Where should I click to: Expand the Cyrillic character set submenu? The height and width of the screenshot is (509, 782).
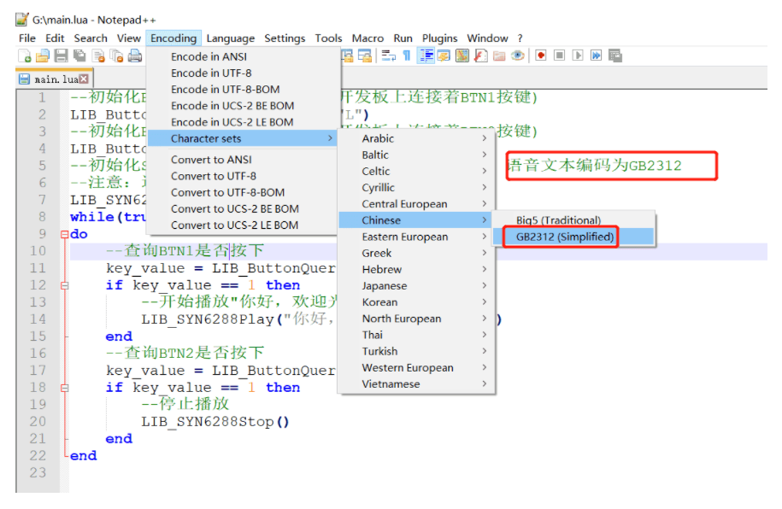point(416,188)
